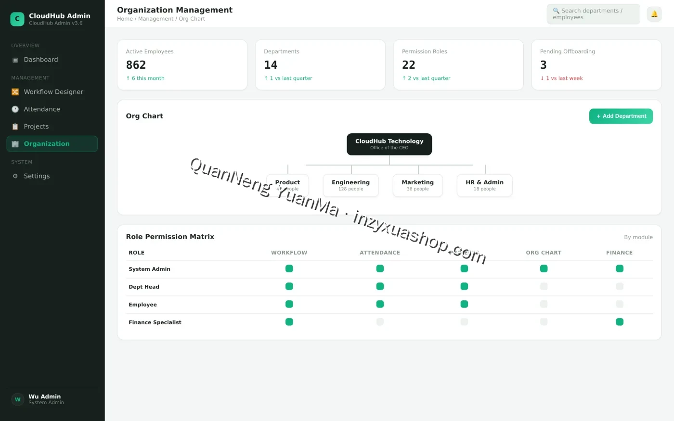Click the ORG CHART column header
The image size is (674, 421).
pyautogui.click(x=544, y=253)
